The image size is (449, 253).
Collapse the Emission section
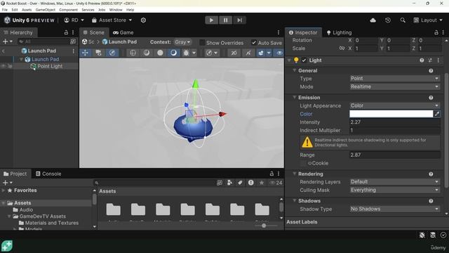pyautogui.click(x=295, y=98)
